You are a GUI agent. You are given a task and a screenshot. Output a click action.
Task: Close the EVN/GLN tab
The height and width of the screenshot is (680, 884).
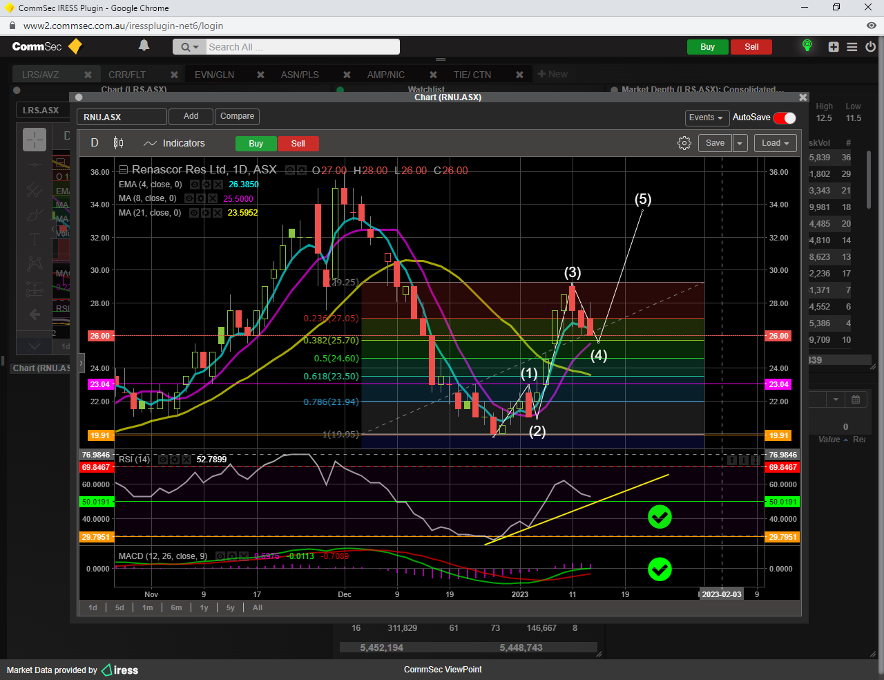(260, 75)
